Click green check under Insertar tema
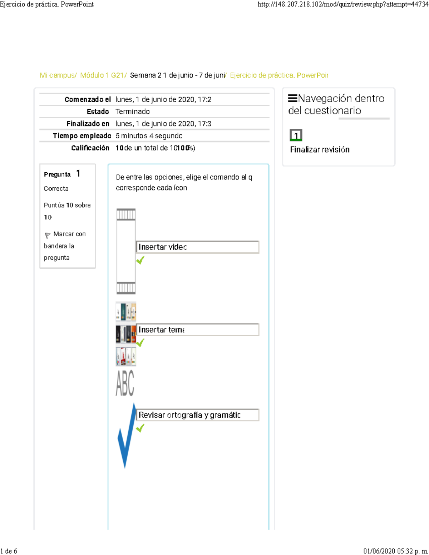The image size is (429, 555). click(x=140, y=343)
